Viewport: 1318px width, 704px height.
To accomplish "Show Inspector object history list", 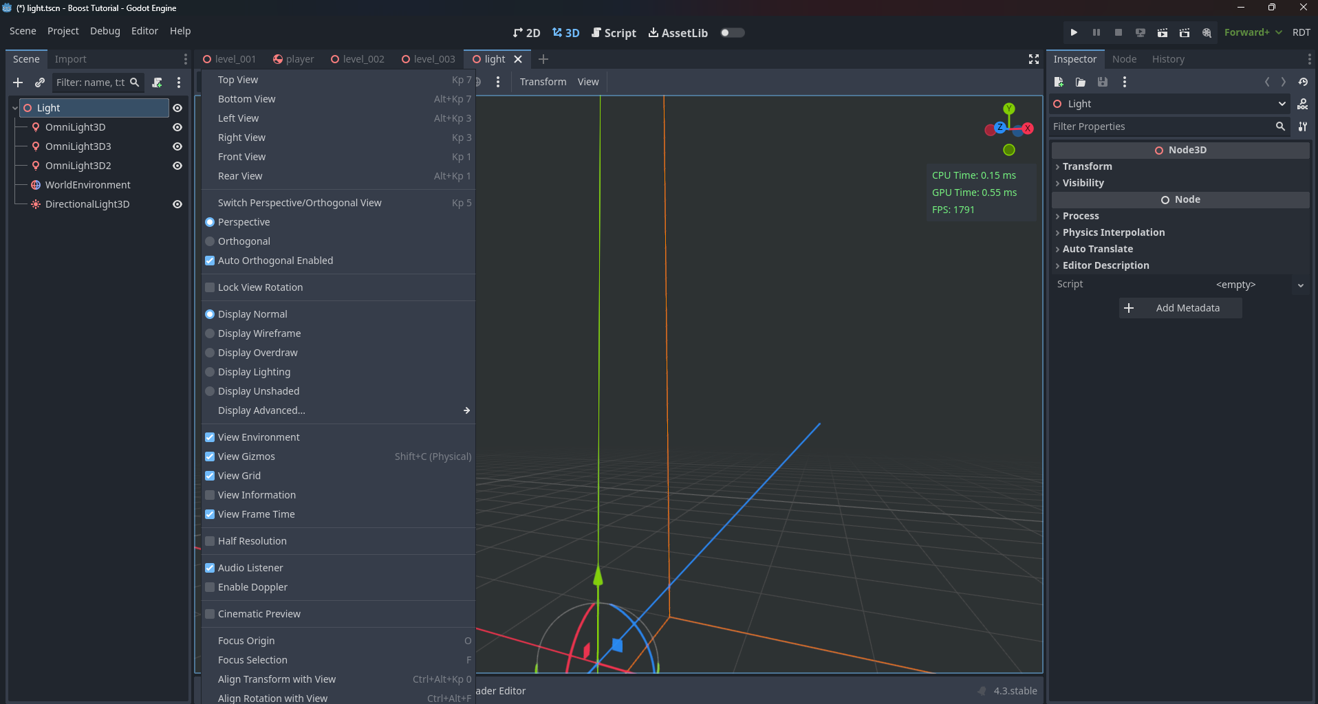I will click(1303, 82).
